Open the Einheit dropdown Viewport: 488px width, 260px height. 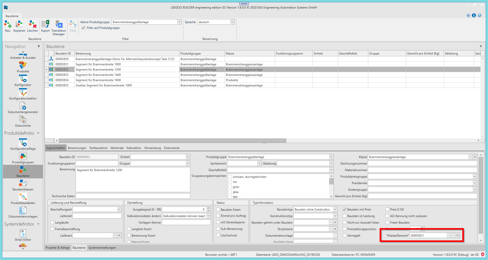(188, 157)
